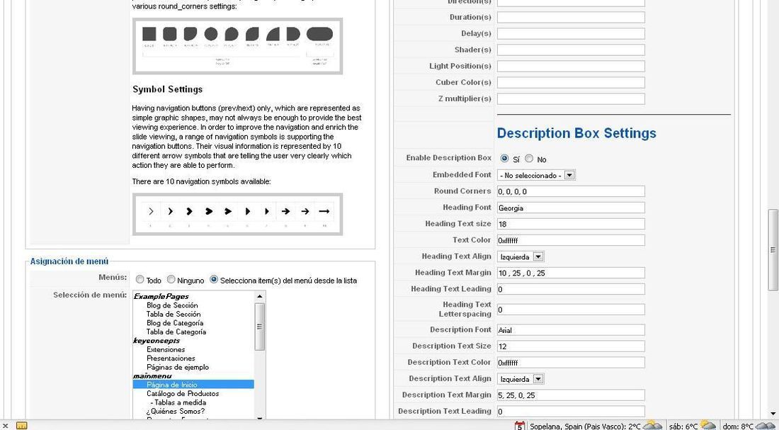Select 'Tabla de Categoría' in menu list

(x=176, y=332)
